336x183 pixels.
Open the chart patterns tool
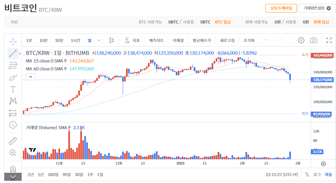pos(13,101)
